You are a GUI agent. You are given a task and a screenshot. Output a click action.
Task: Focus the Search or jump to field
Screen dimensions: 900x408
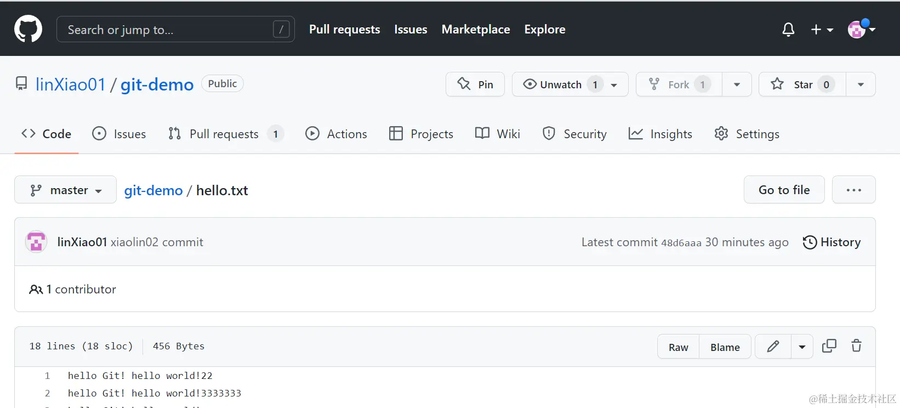click(x=175, y=29)
